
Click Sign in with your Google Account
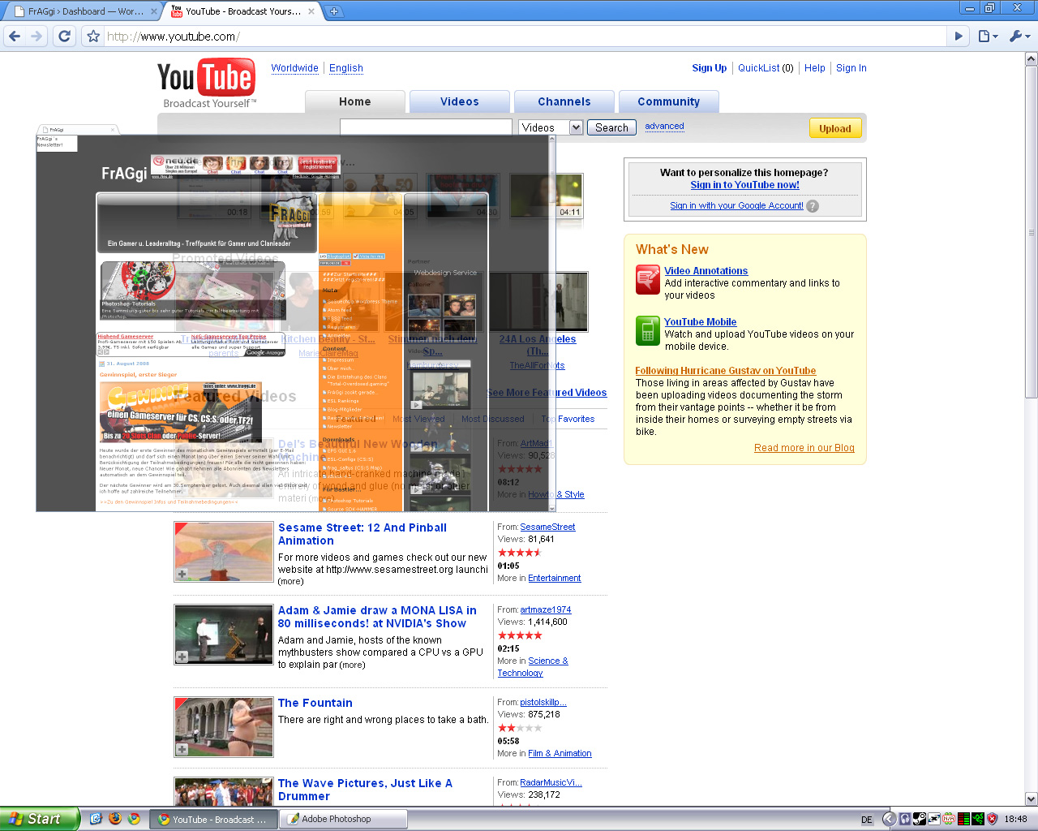[736, 206]
